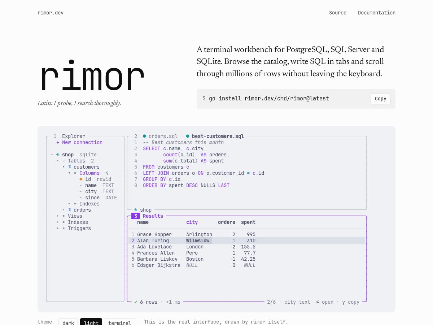Open the Source link

[338, 13]
